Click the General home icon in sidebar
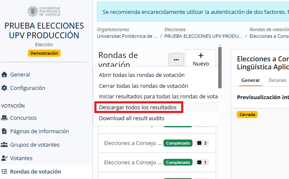 (4, 74)
